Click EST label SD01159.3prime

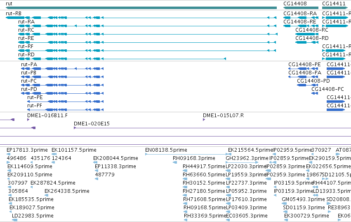[x=304, y=208]
